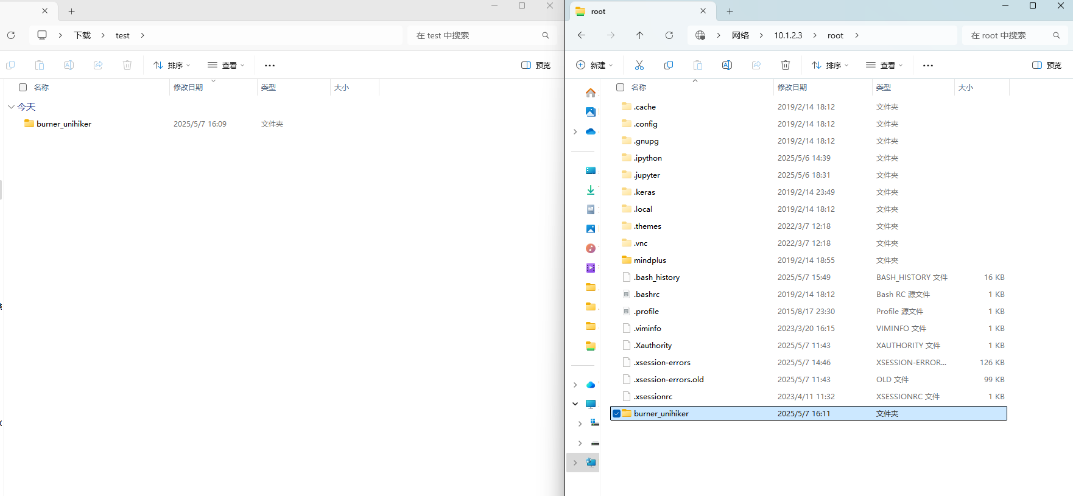
Task: Open the three-dot more options in the test window
Action: 270,65
